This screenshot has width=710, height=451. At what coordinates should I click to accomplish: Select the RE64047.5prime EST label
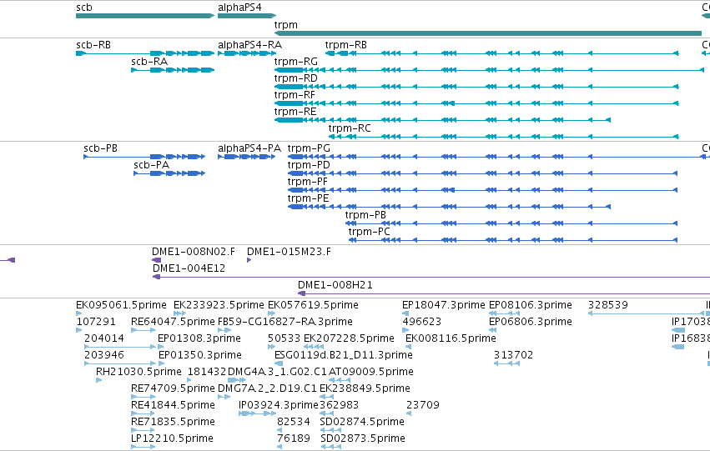(173, 322)
